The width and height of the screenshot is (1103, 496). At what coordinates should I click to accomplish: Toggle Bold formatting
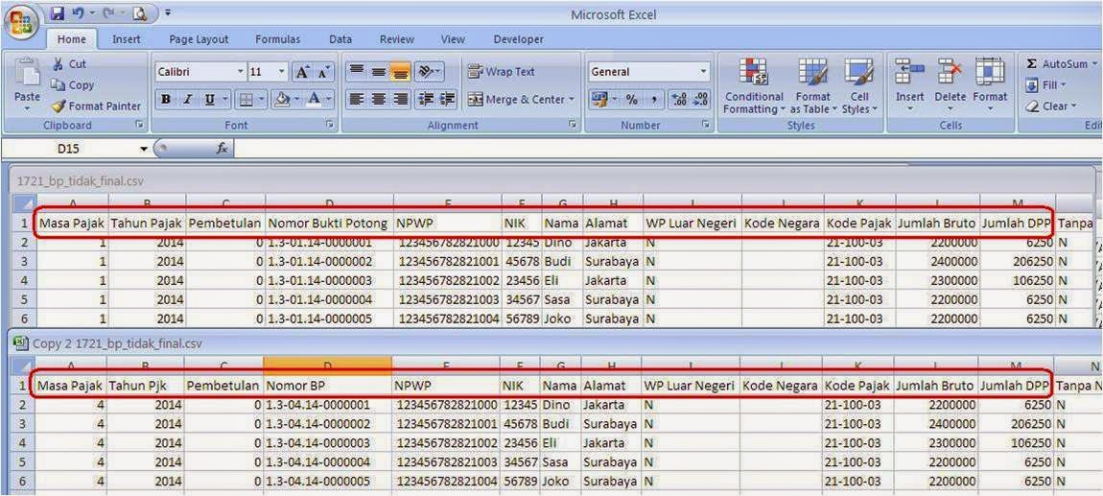[165, 100]
